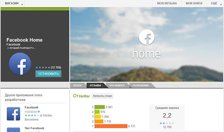224x132 pixels.
Task: Open the Facebook app title link in sidebar
Action: [x=31, y=107]
